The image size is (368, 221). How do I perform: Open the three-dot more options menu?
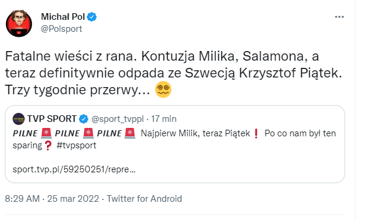coord(339,17)
